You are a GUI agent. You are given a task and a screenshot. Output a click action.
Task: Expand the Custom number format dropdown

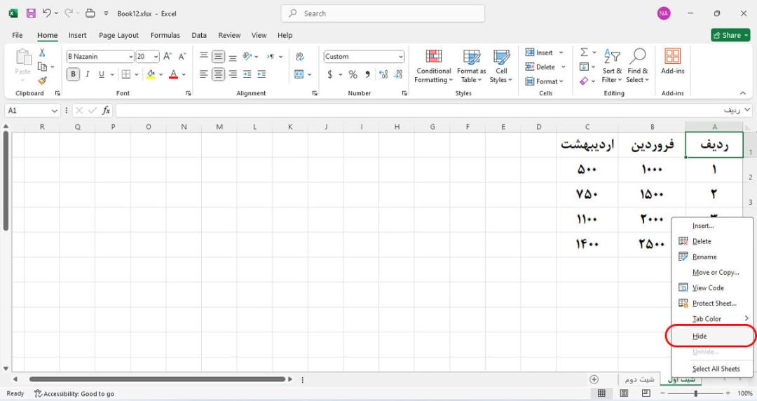[401, 57]
